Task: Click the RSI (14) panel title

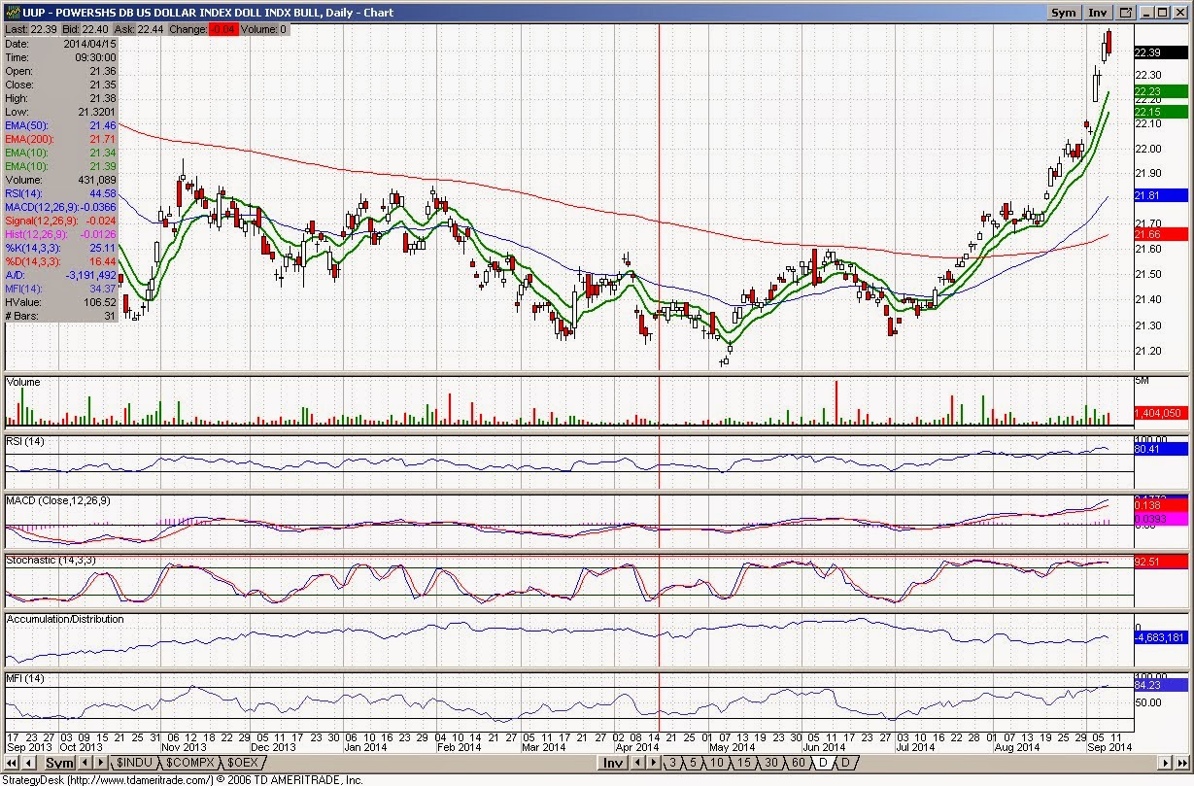Action: [25, 442]
